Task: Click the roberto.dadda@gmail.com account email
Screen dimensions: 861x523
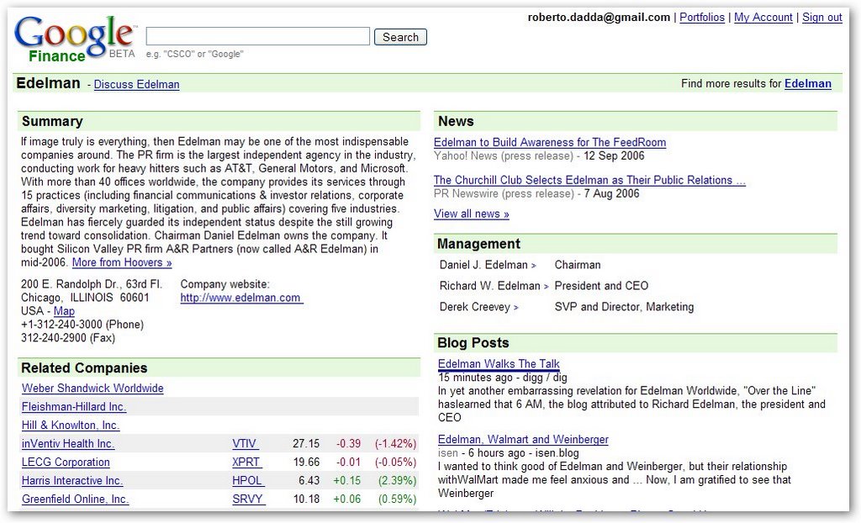Action: pos(599,17)
